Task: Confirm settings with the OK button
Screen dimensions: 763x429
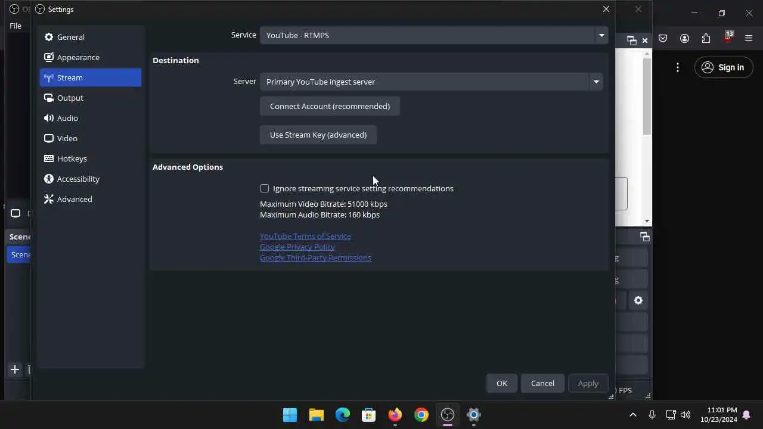Action: [x=502, y=383]
